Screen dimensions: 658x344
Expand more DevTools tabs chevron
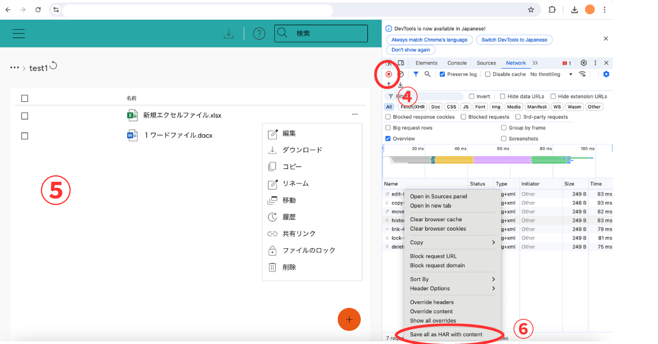point(535,63)
